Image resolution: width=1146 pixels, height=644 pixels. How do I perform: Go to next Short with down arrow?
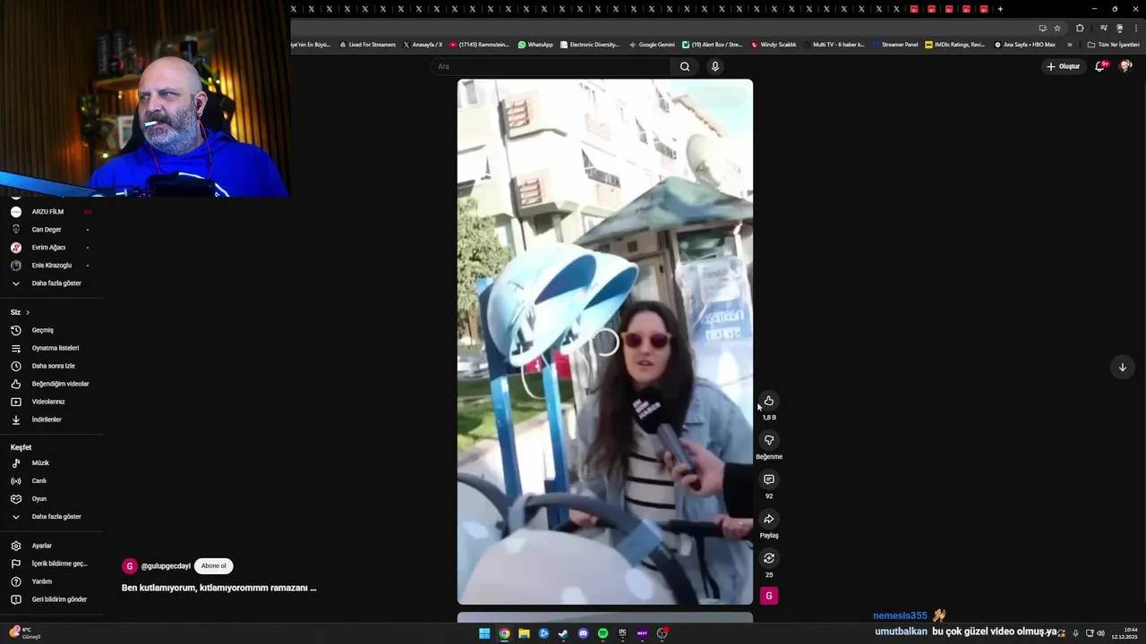tap(1122, 367)
